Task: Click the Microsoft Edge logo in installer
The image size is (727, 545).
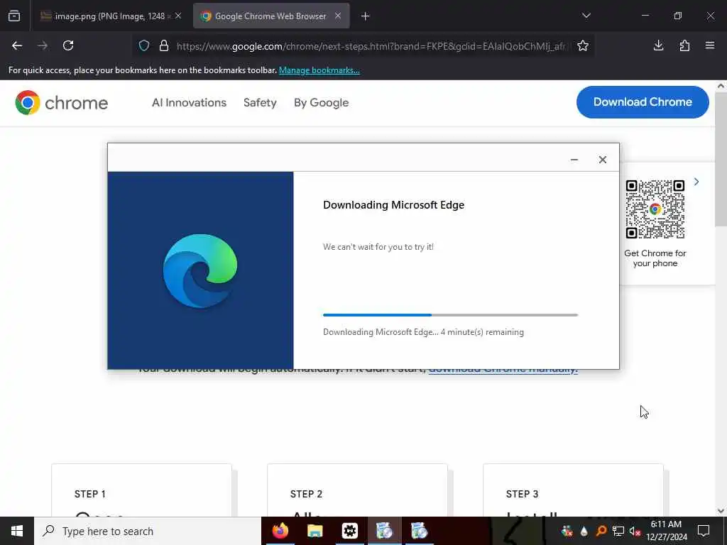Action: (200, 270)
